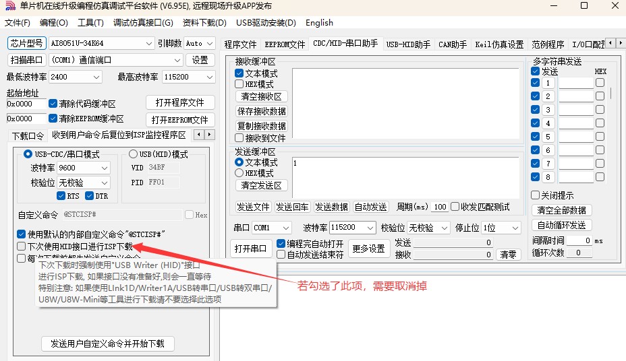Select USB(HID)模式 radio button
The image size is (626, 361).
tap(133, 154)
